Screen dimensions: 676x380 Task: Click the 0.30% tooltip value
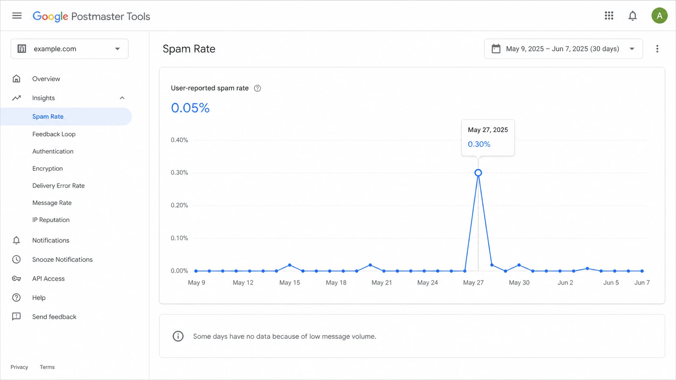pyautogui.click(x=479, y=144)
